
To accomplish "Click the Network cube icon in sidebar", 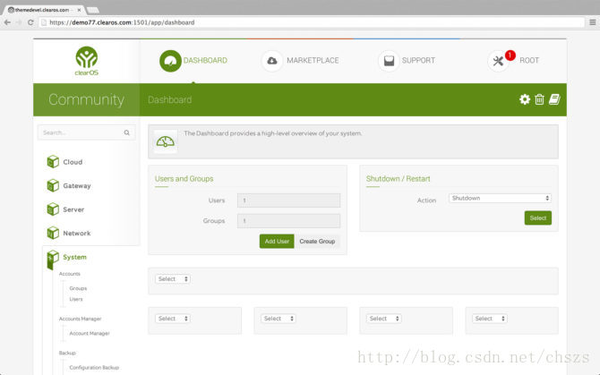I will pos(53,233).
